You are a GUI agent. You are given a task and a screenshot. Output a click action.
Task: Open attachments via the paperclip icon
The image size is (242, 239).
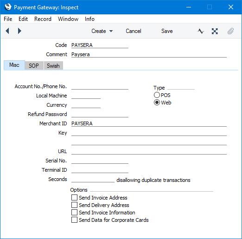[230, 31]
